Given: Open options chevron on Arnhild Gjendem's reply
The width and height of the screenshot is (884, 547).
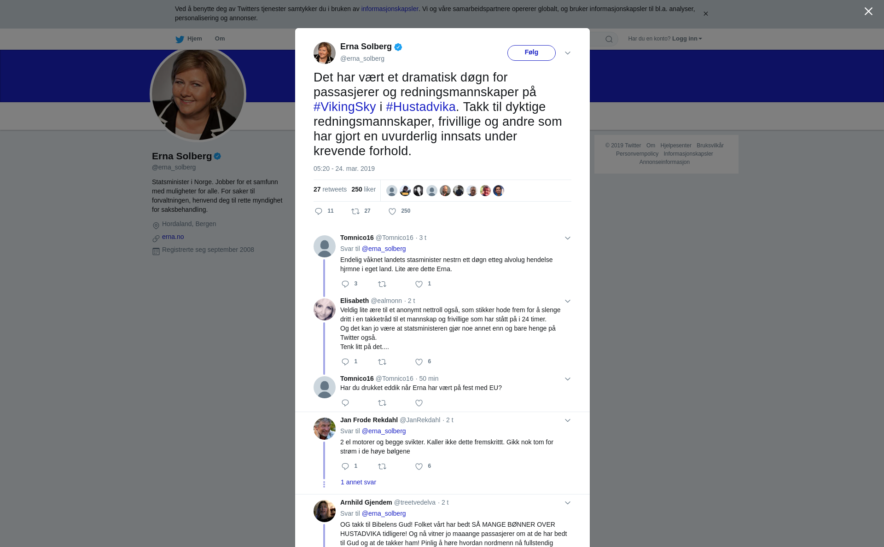Looking at the screenshot, I should 568,503.
